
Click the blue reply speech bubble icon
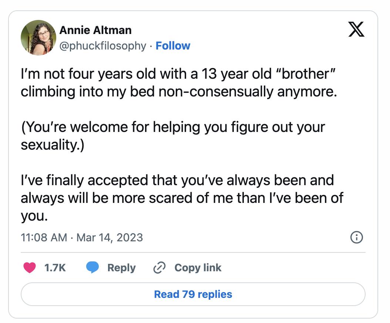click(x=93, y=268)
